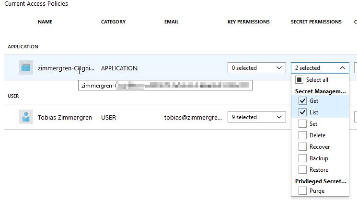
Task: Enable the Delete secret permission
Action: tap(302, 135)
